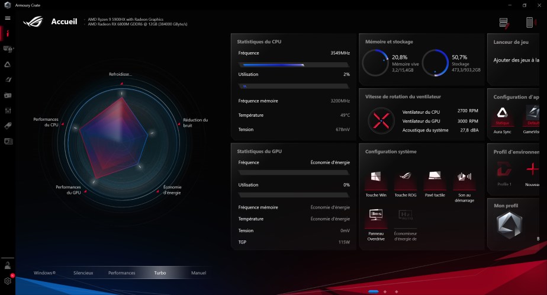Image resolution: width=547 pixels, height=295 pixels.
Task: Click the Configuration système heading
Action: point(391,152)
